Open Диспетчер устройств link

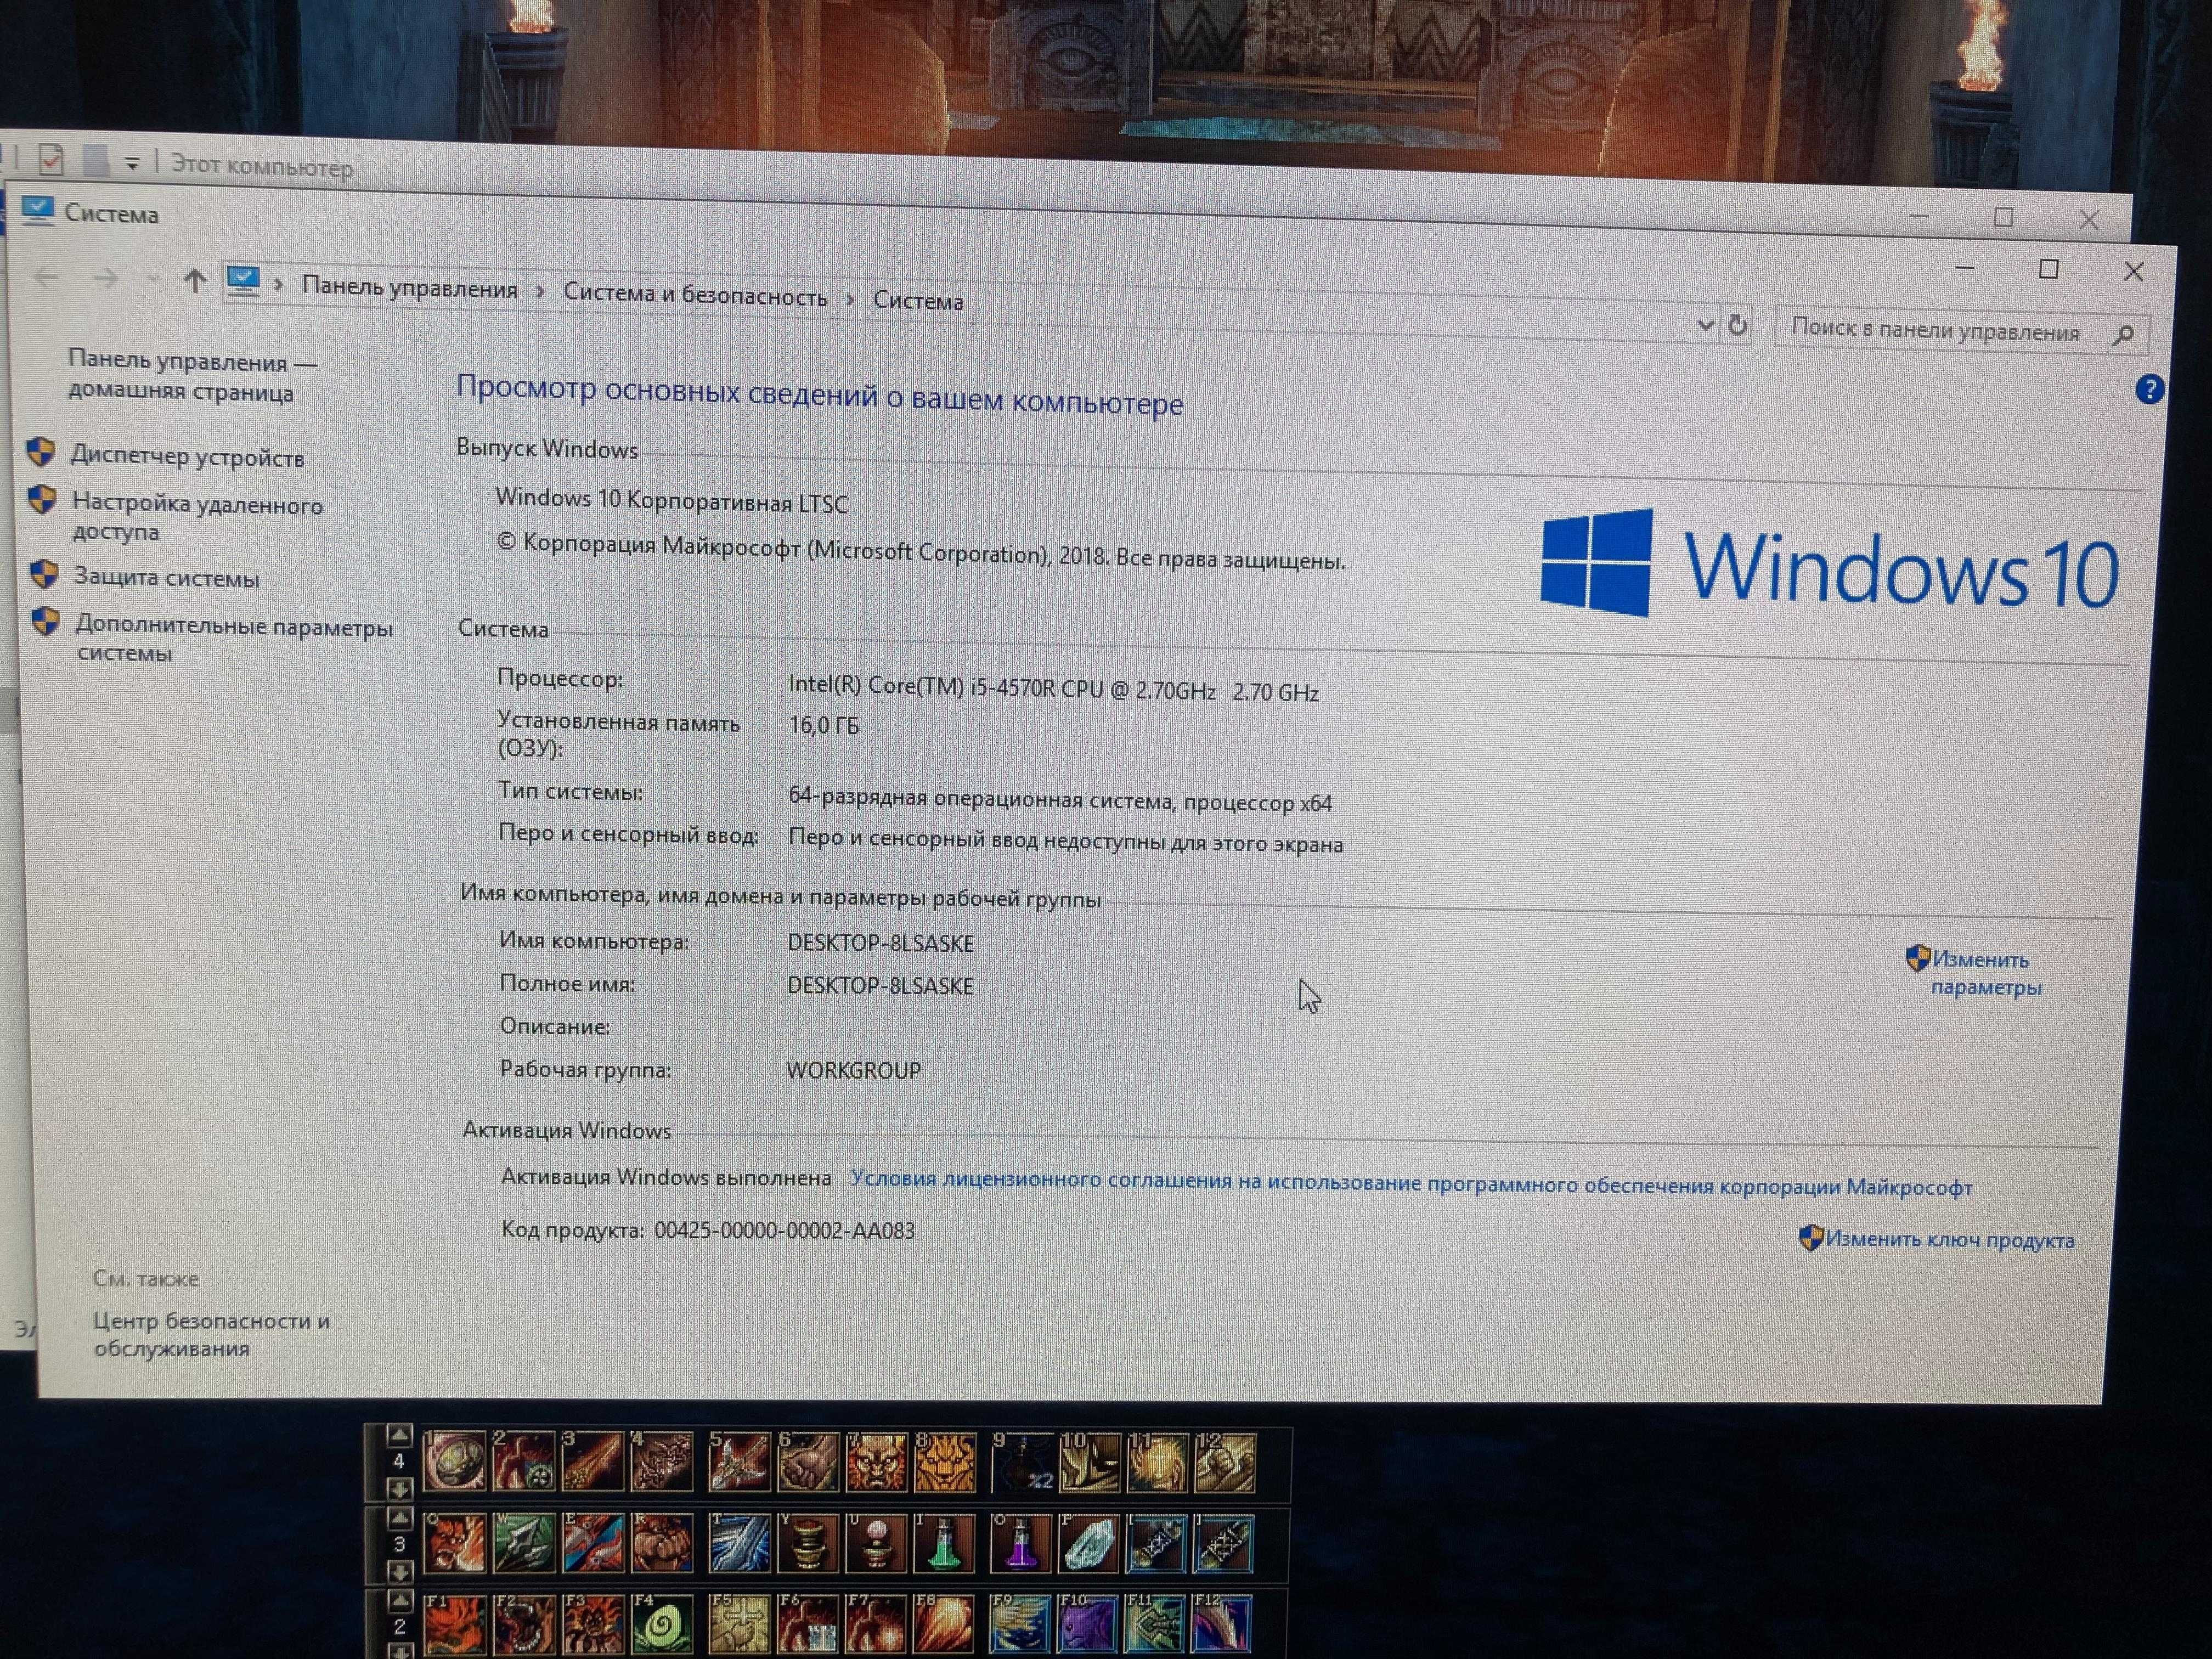pos(186,457)
